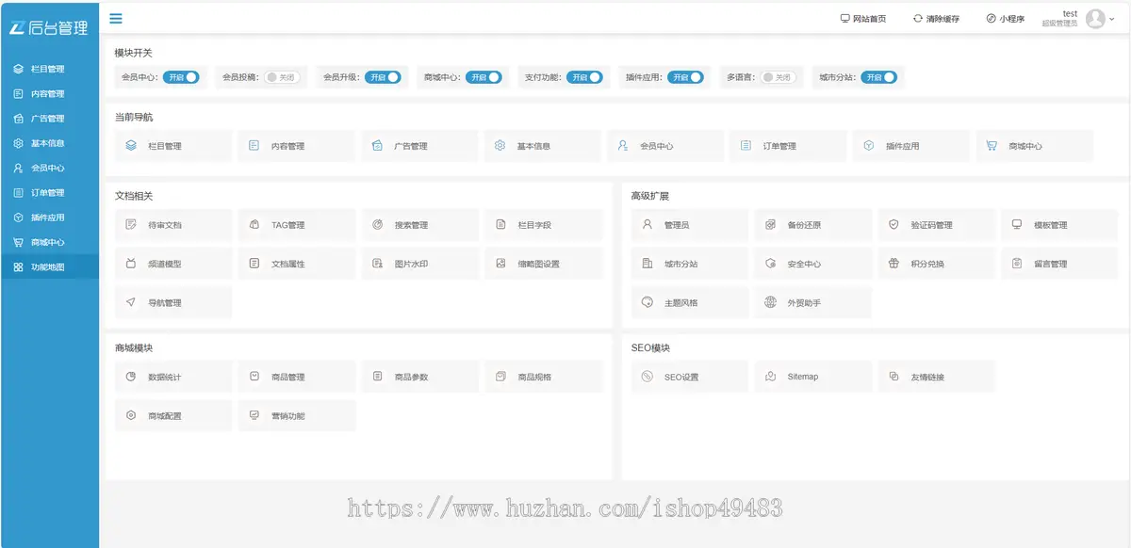
Task: Open the 友情链接 card
Action: click(937, 377)
